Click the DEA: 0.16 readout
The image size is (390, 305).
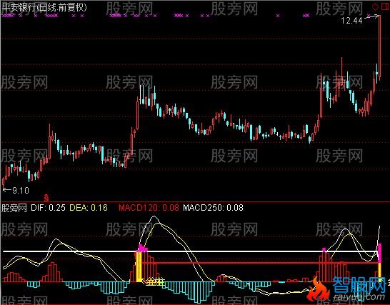coord(89,208)
